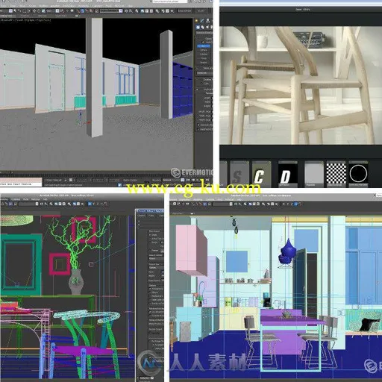Click the search keyword field in top-left title bar
382x382 pixels.
pyautogui.click(x=170, y=1)
